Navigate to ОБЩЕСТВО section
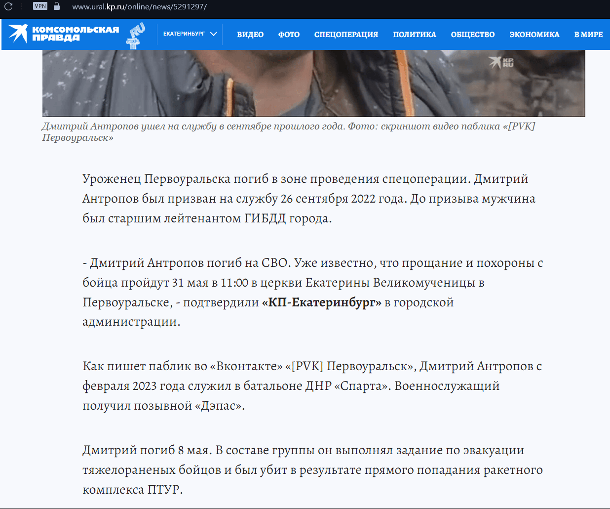This screenshot has height=509, width=610. pos(472,35)
